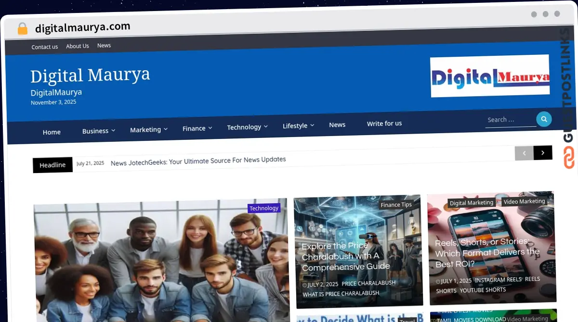The height and width of the screenshot is (322, 578).
Task: Open the Instagram Reels tag
Action: tap(498, 279)
